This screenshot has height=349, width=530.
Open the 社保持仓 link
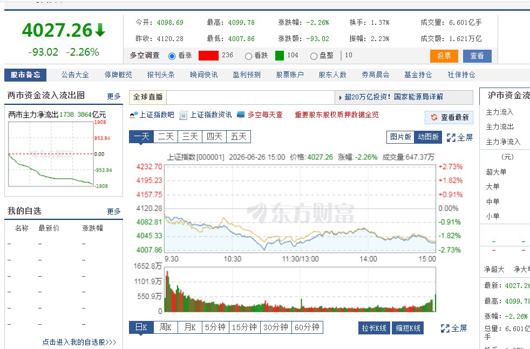[461, 75]
